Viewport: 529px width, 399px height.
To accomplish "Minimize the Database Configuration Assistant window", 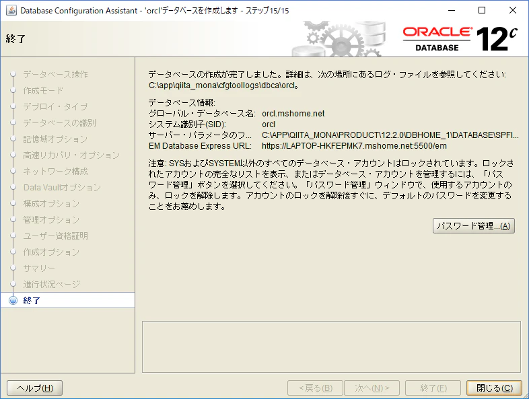I will click(x=452, y=11).
